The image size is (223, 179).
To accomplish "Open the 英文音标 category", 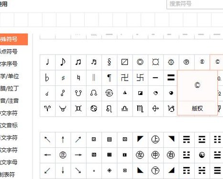I will click(9, 125).
